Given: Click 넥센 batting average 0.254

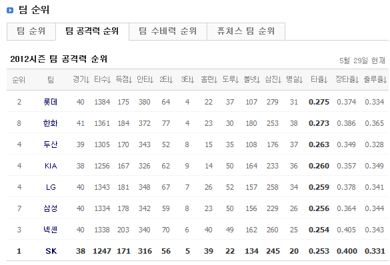Looking at the screenshot, I should (x=319, y=230).
